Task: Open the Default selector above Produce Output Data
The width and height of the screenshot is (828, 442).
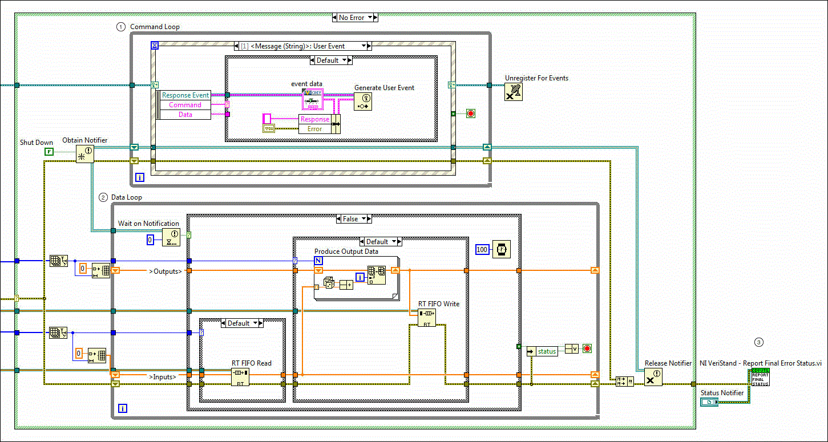Action: coord(380,241)
